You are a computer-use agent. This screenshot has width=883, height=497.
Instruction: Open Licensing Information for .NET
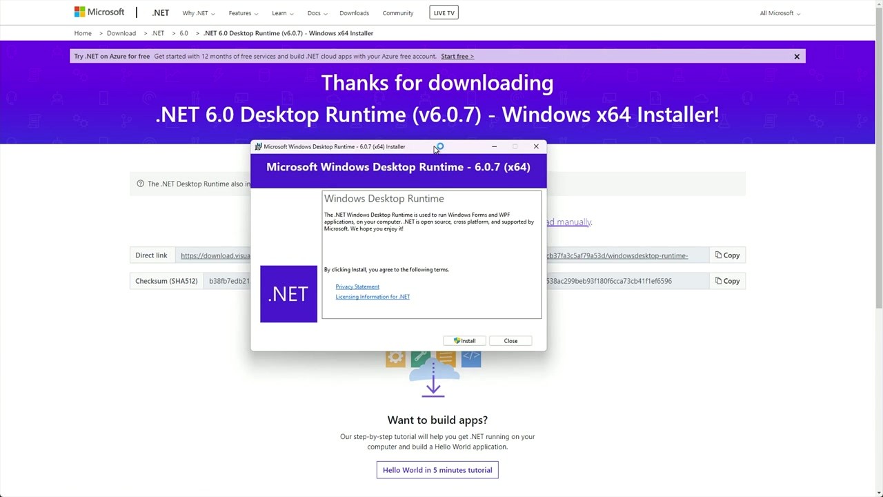pos(373,296)
